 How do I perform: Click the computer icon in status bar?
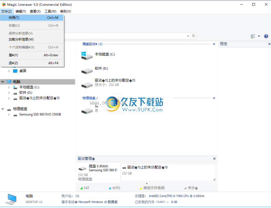coord(11,199)
